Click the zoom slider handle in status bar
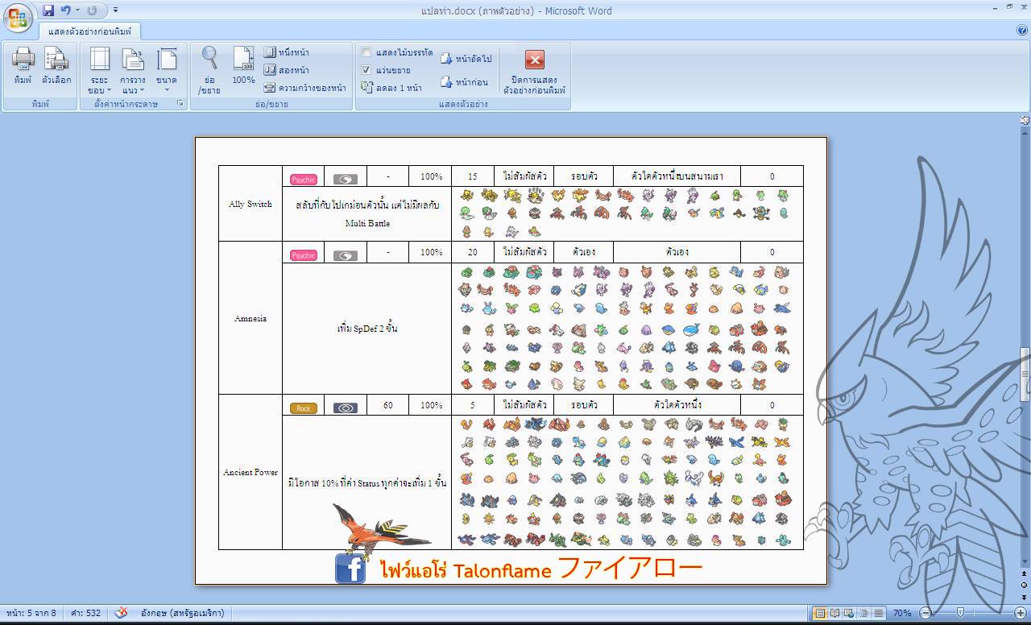 (961, 613)
